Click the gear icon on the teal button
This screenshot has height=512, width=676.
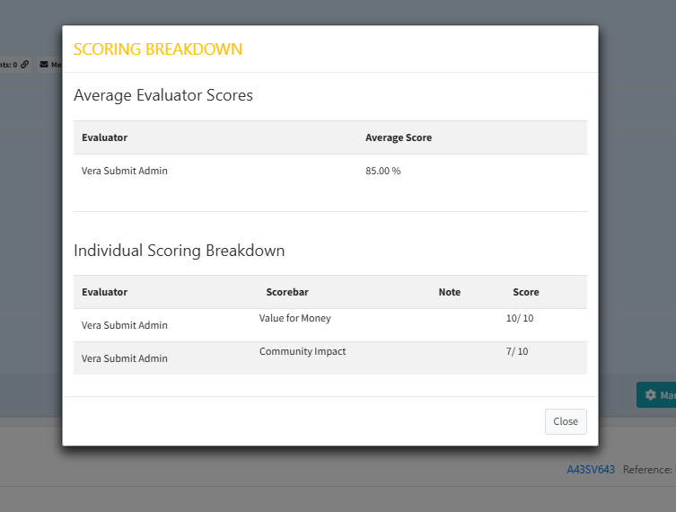651,395
